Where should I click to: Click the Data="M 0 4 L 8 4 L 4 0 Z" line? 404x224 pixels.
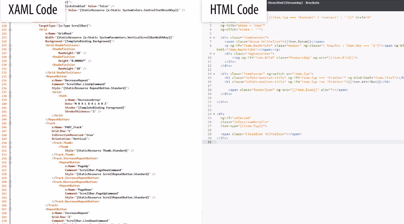click(86, 104)
